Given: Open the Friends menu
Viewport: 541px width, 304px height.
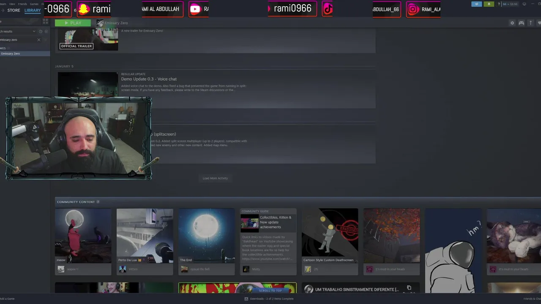Looking at the screenshot, I should [22, 4].
